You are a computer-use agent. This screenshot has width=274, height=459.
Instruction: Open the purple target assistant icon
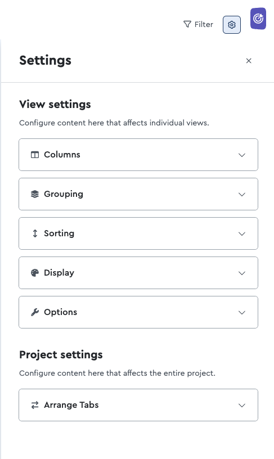click(258, 19)
